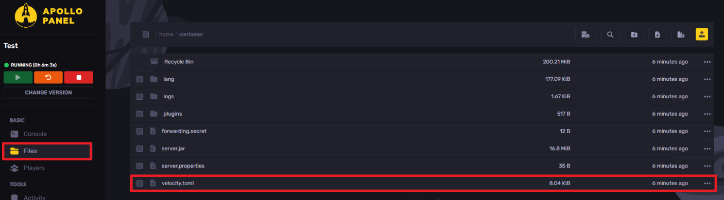
Task: Open the Recycle Bin row
Action: point(422,62)
